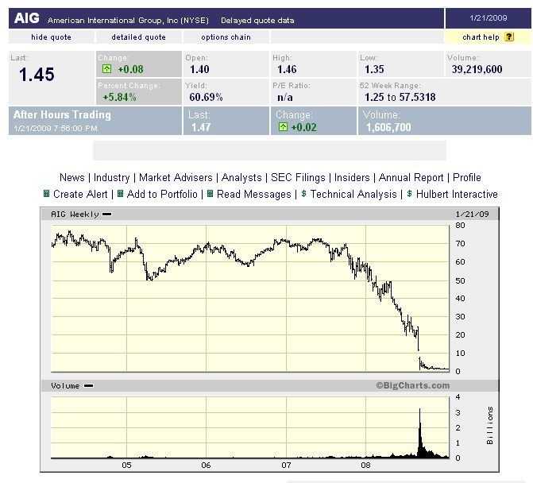Open the Analysts link
The image size is (533, 483).
click(x=241, y=177)
